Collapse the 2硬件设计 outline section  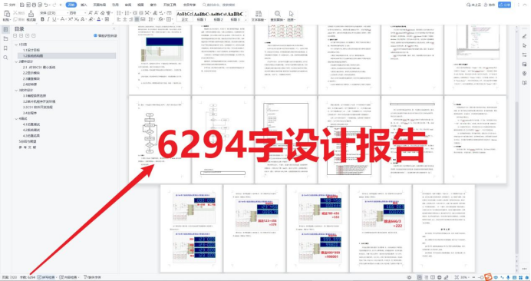16,61
